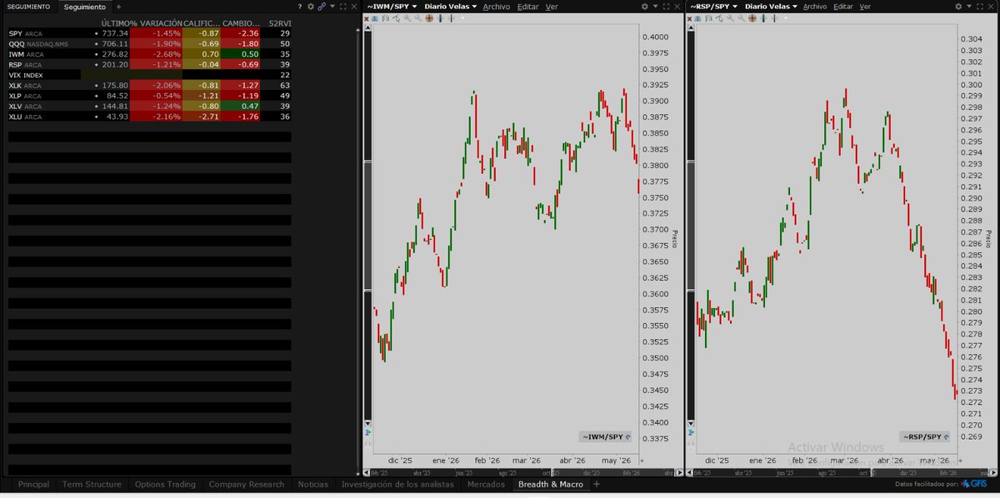Open Editar menu on RSP/SPY chart
The image size is (1000, 498).
tap(844, 6)
